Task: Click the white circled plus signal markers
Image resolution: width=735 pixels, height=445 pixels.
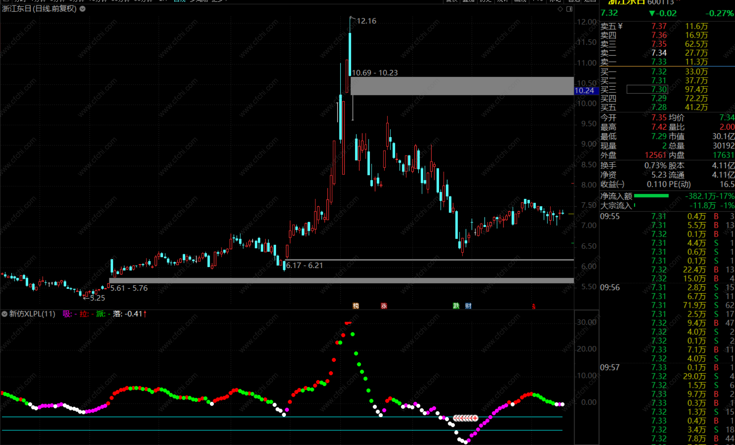Action: click(465, 418)
